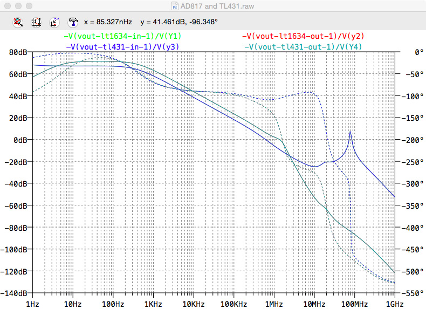Click the y = 41.461dB, -96.348° readout
426x309 pixels.
tap(179, 22)
